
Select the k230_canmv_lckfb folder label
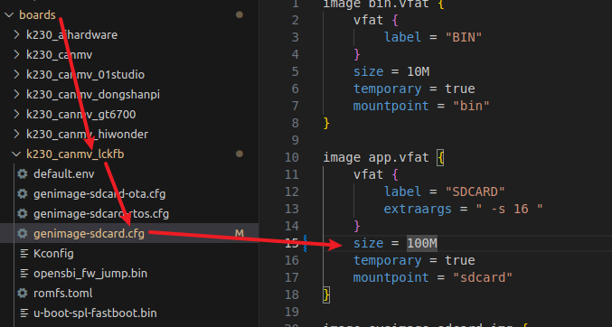pos(75,154)
